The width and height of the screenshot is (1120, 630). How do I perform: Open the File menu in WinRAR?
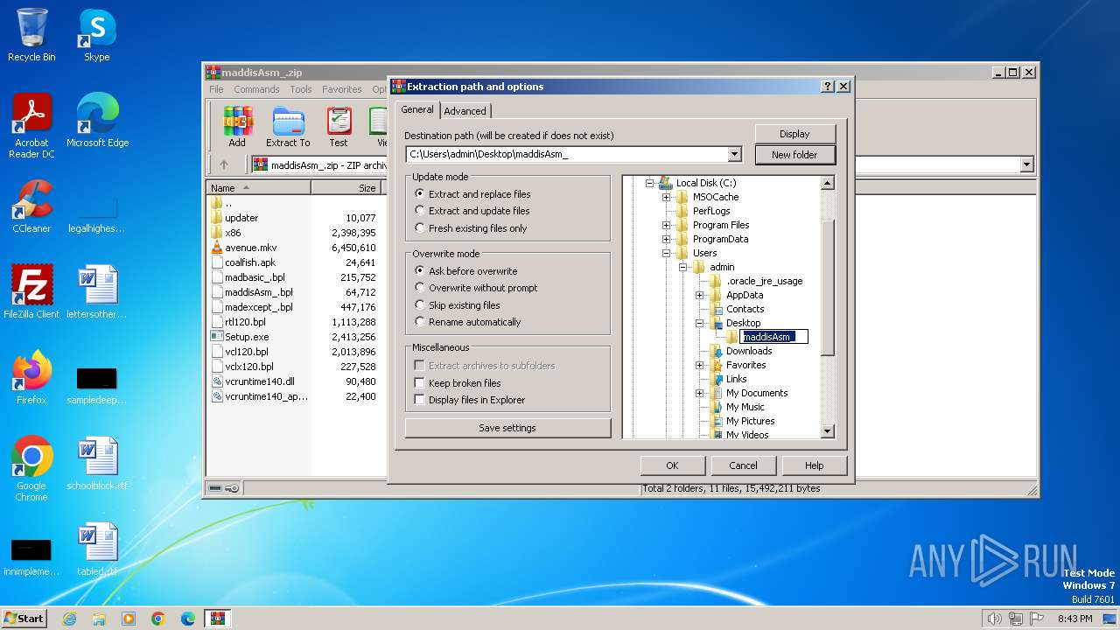(x=216, y=89)
